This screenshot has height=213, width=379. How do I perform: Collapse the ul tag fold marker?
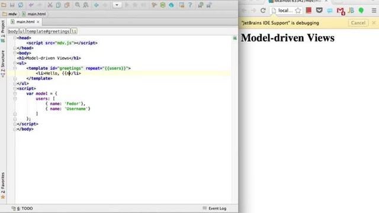[15, 63]
